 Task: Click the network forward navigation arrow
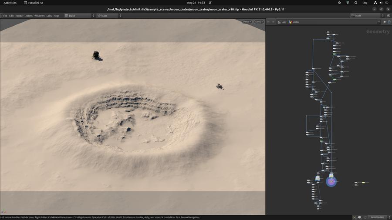(273, 22)
